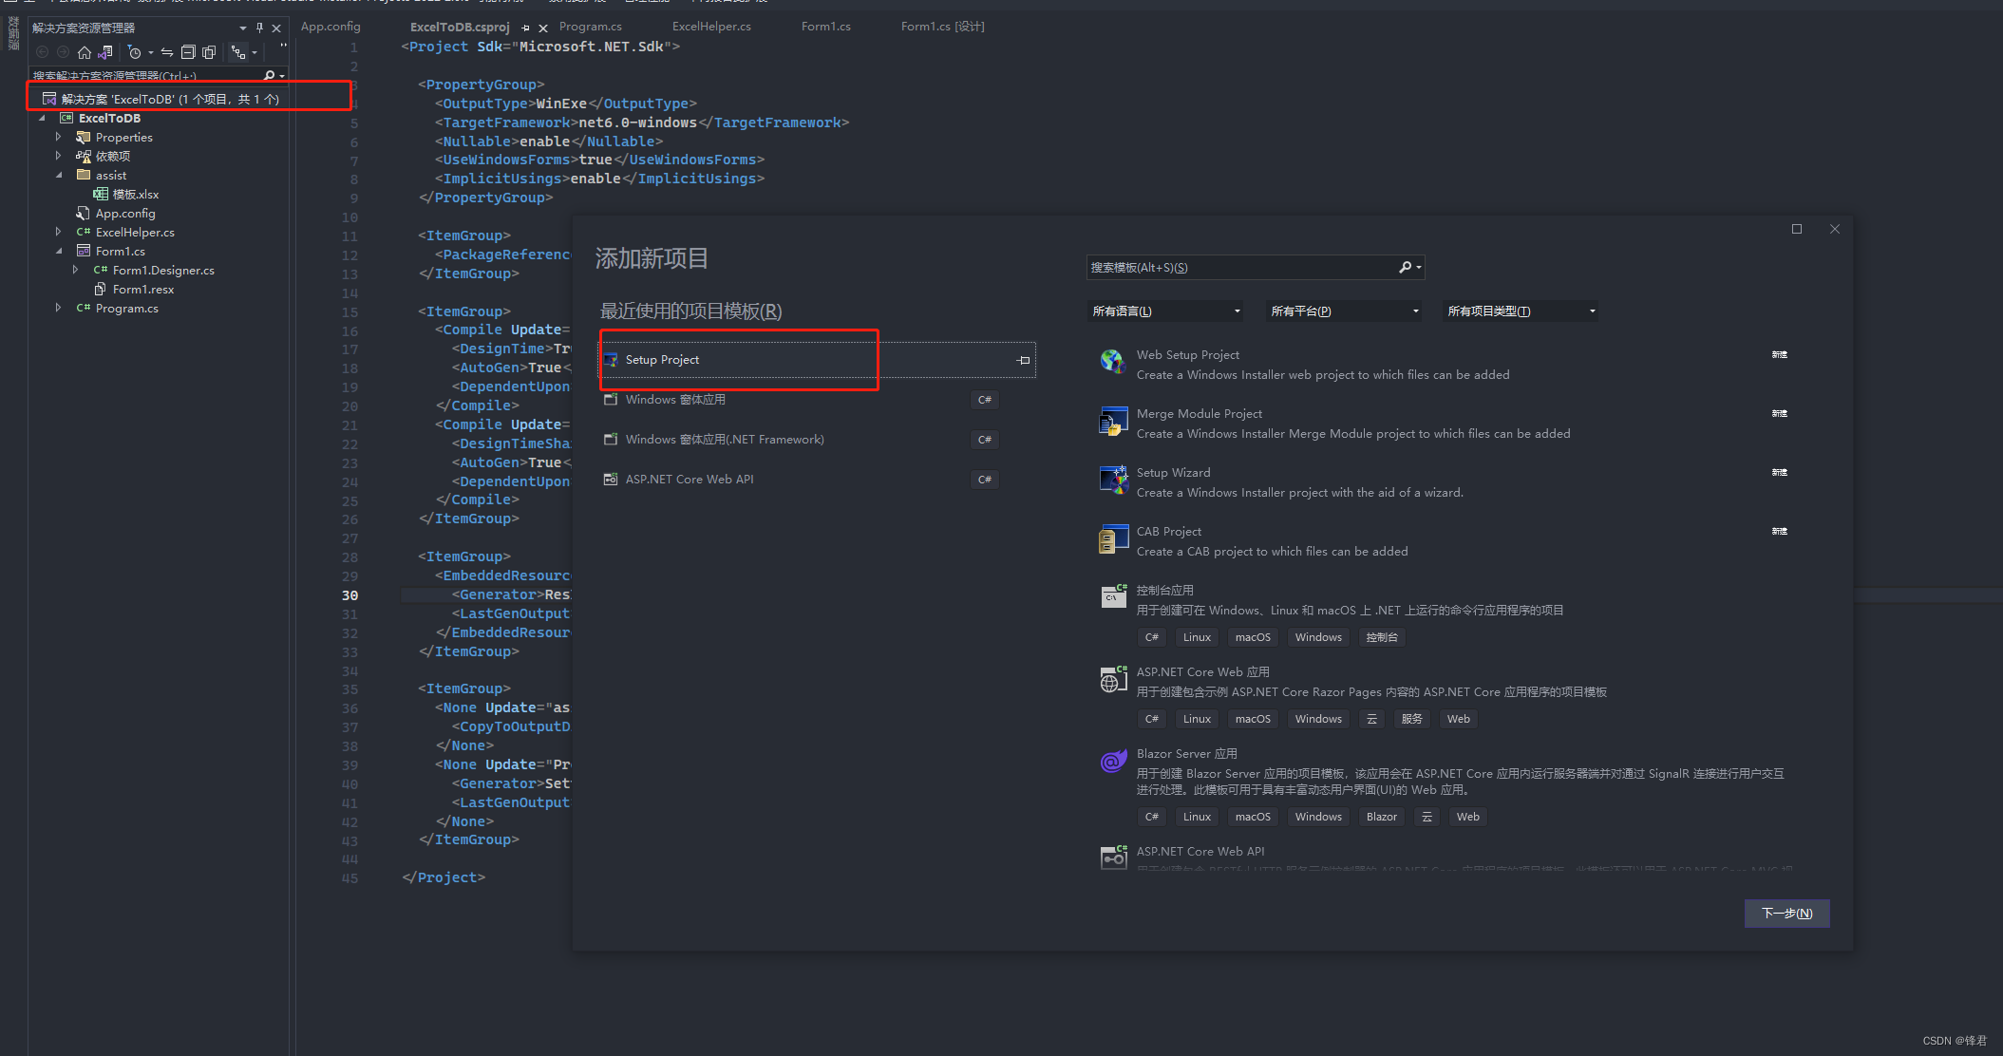Pin the Setup Project recent template
The width and height of the screenshot is (2003, 1056).
[1023, 360]
